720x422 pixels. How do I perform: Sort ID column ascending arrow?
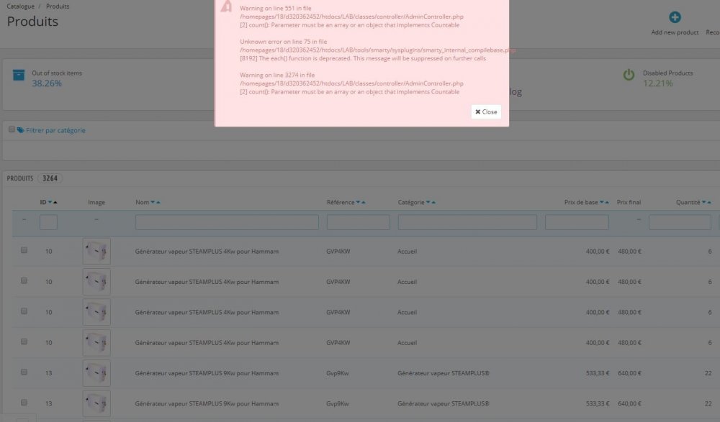[55, 202]
